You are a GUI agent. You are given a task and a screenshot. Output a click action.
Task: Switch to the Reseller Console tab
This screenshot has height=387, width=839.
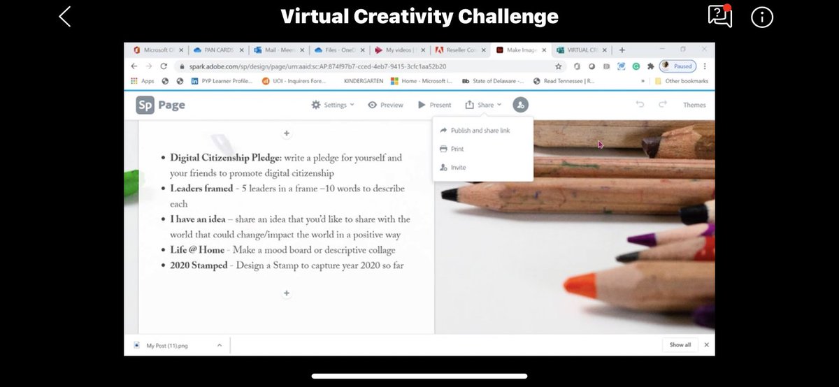pyautogui.click(x=459, y=50)
